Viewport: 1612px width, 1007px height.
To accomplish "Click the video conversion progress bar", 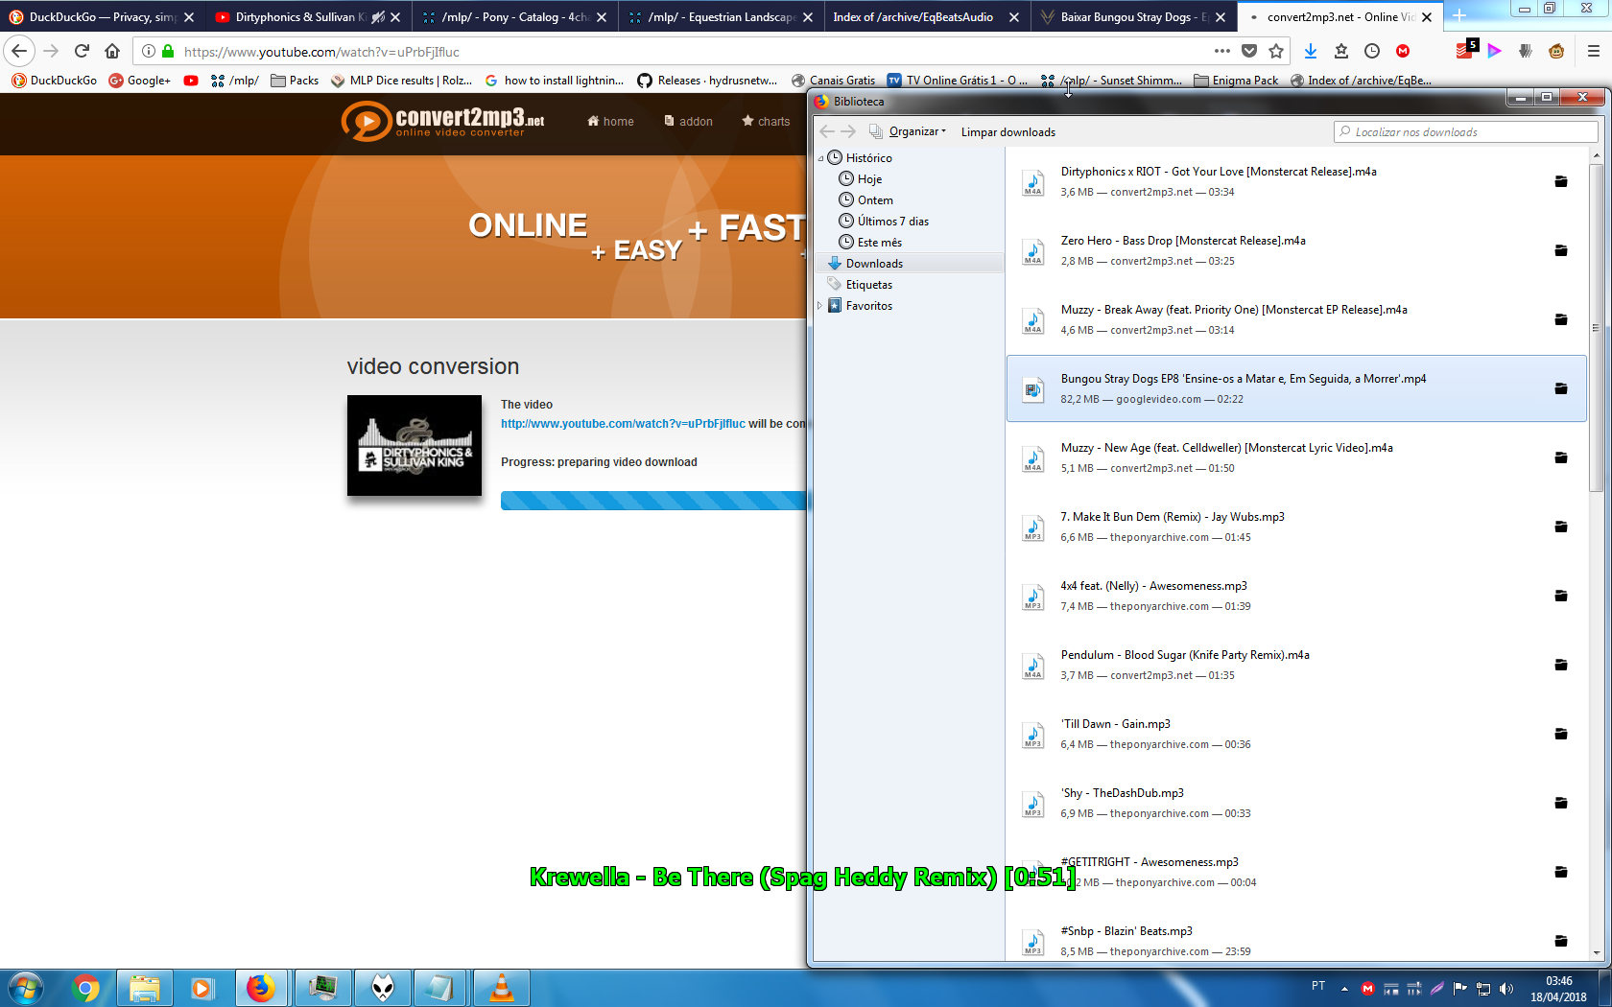I will click(x=652, y=501).
